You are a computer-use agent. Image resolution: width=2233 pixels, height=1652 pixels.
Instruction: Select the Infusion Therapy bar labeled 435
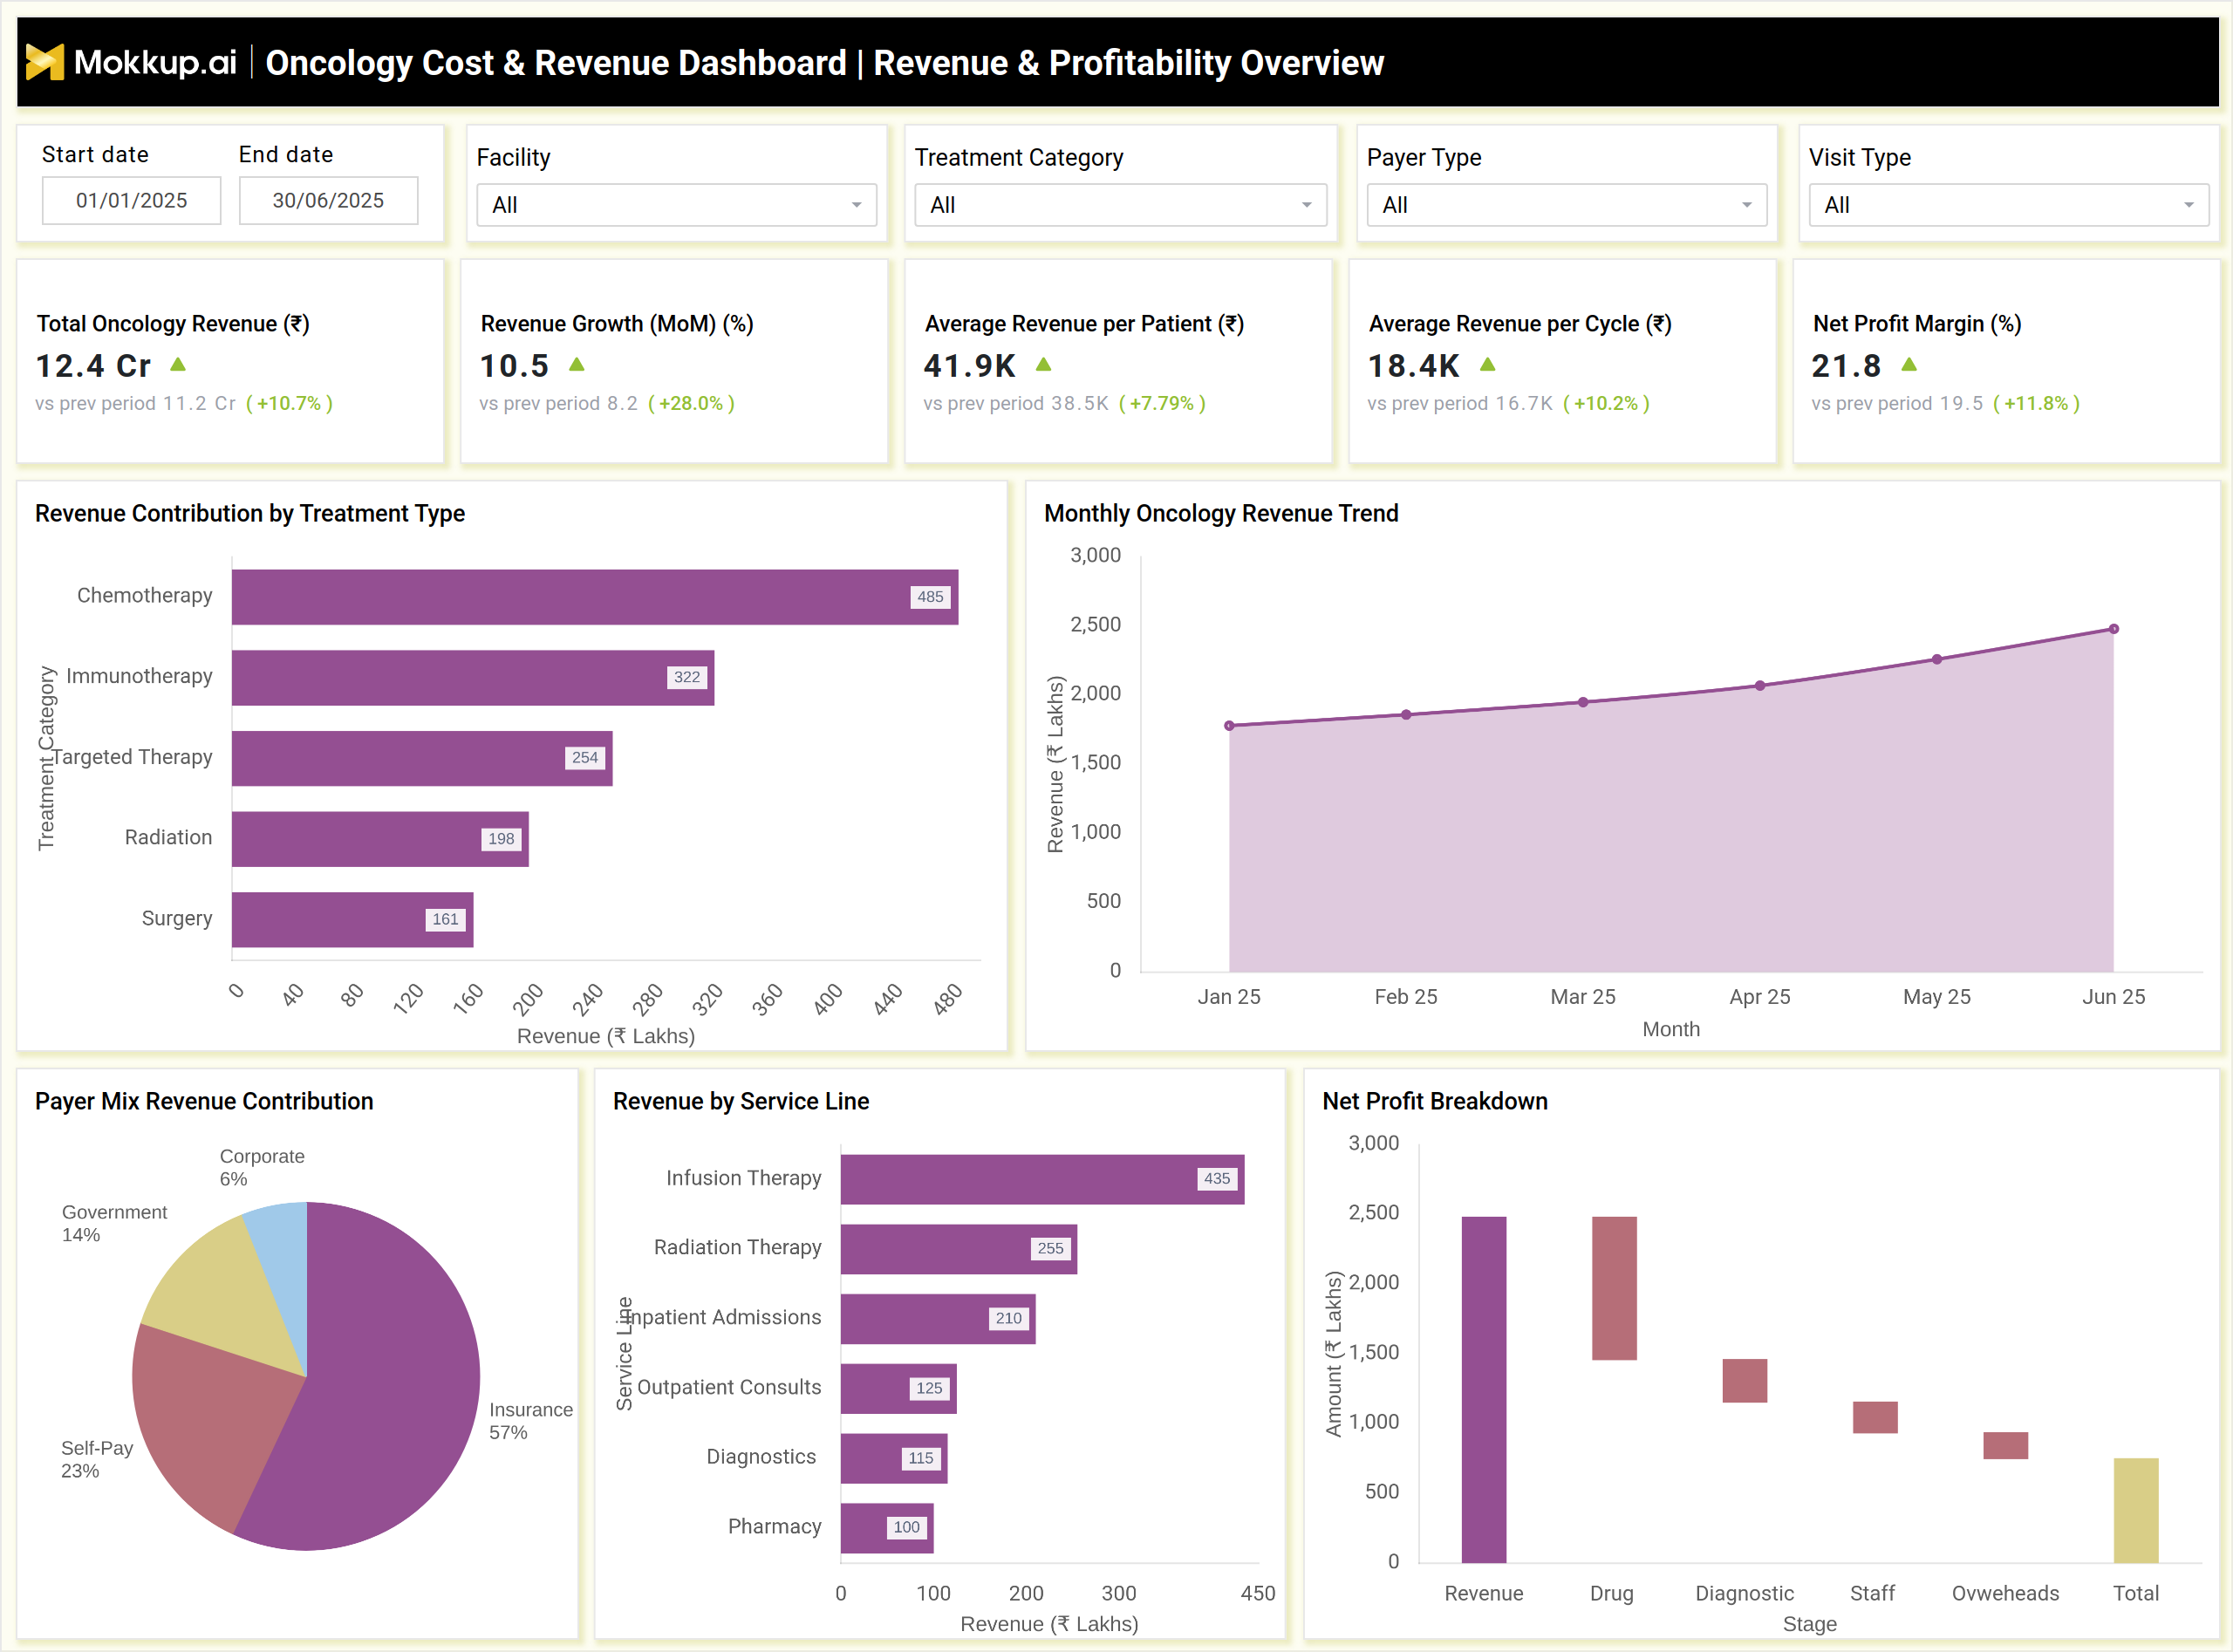coord(1042,1179)
